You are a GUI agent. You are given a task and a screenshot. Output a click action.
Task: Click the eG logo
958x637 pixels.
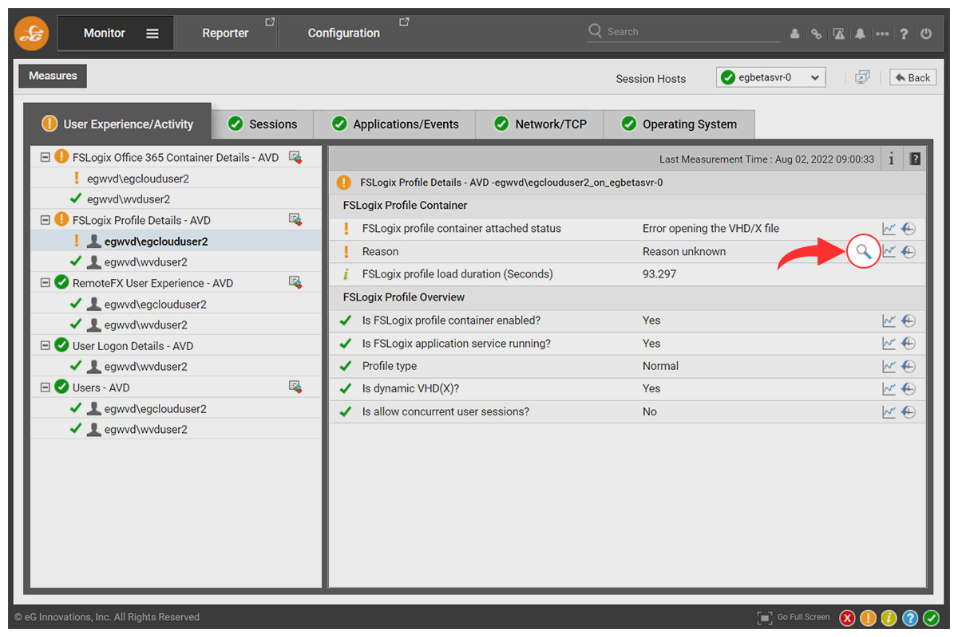click(32, 33)
